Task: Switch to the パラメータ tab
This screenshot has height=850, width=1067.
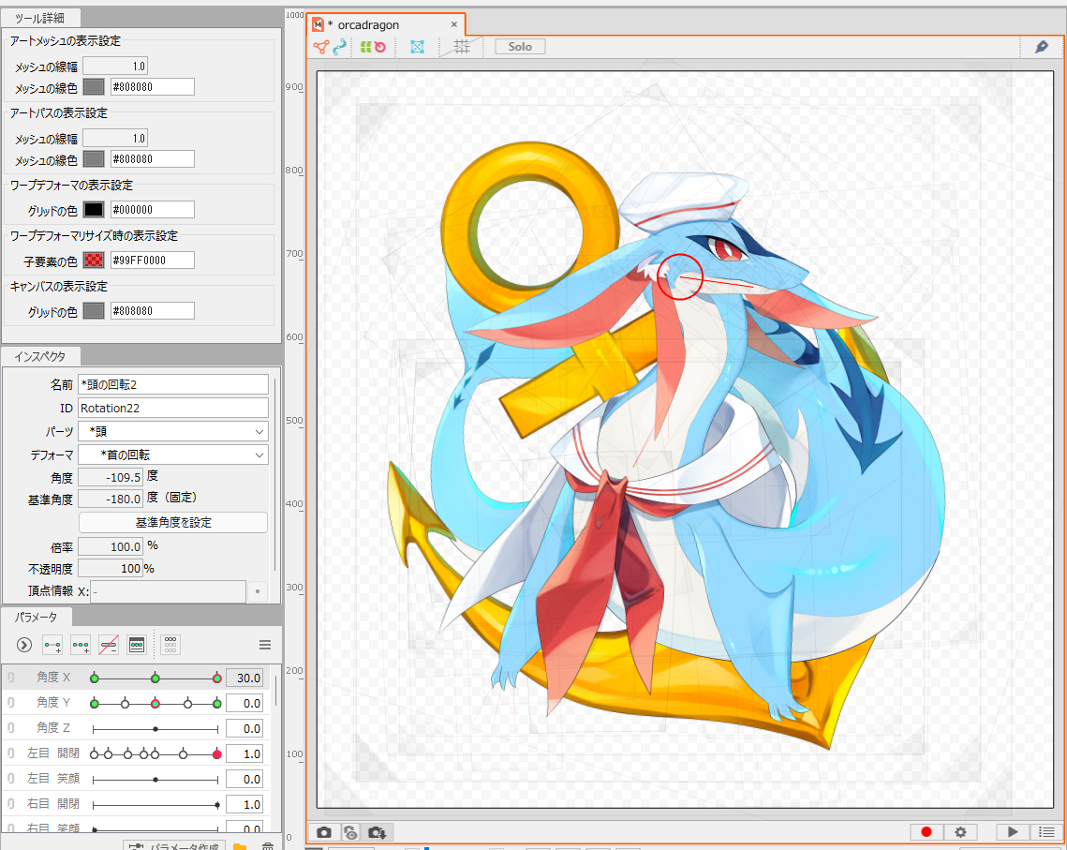Action: coord(36,618)
